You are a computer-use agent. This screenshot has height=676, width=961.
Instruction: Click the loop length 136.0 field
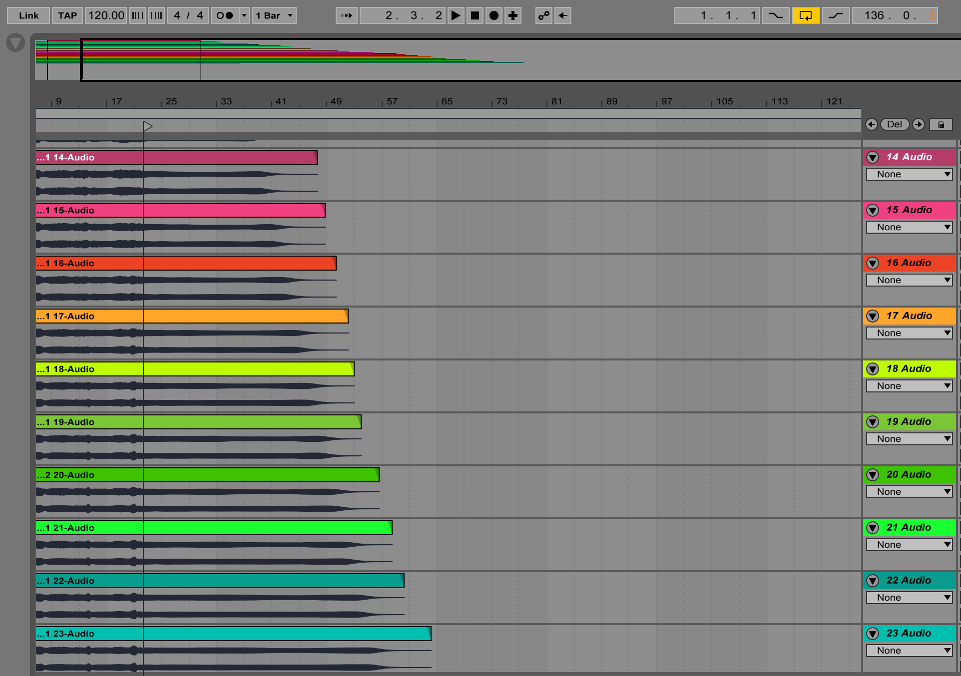click(894, 15)
